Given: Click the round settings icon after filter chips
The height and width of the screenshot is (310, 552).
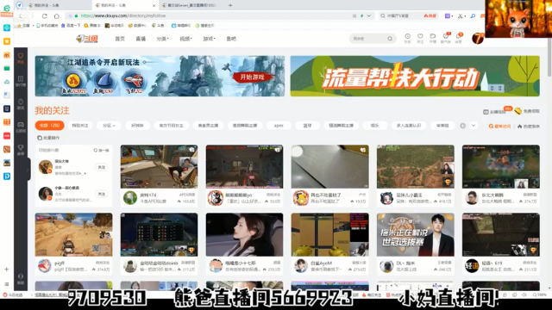Looking at the screenshot, I should point(462,126).
